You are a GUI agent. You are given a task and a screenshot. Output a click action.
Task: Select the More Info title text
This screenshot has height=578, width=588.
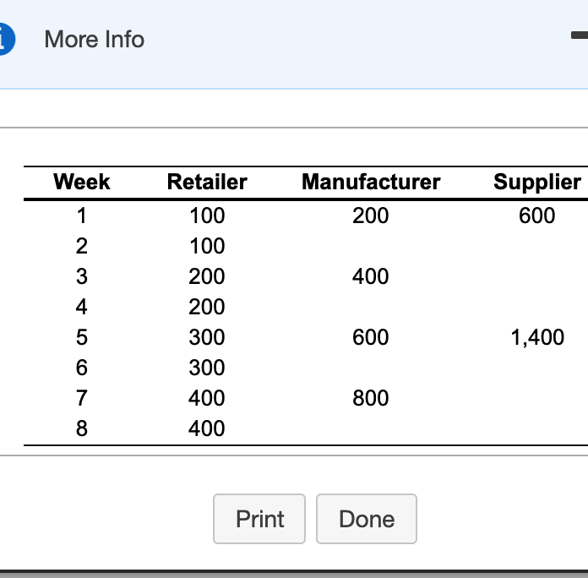[x=94, y=39]
